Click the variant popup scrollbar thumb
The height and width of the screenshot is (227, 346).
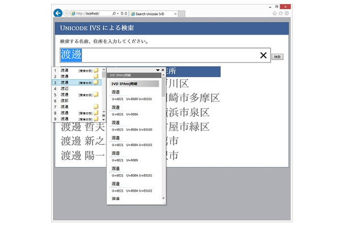[163, 87]
